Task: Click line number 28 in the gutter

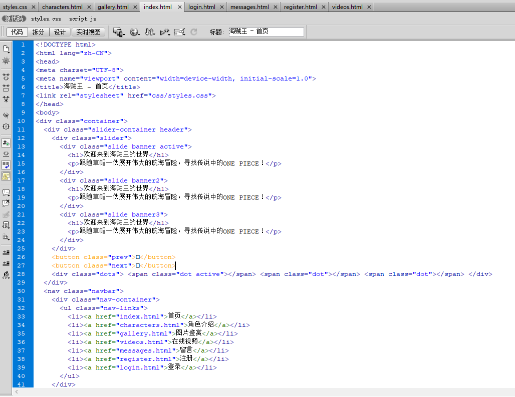Action: (x=21, y=274)
